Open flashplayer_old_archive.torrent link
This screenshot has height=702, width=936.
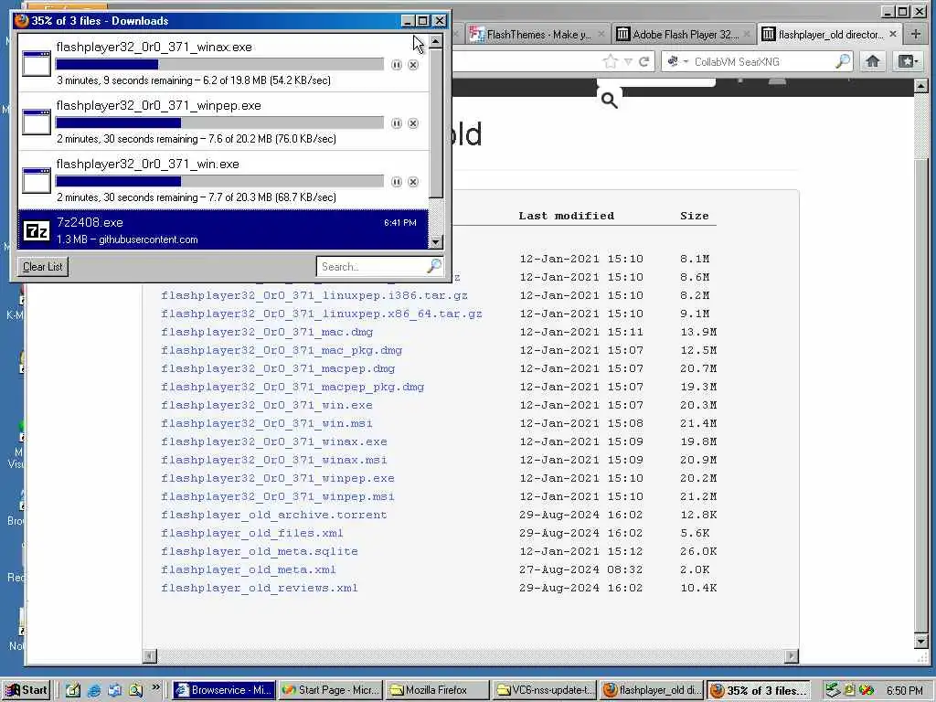point(274,515)
